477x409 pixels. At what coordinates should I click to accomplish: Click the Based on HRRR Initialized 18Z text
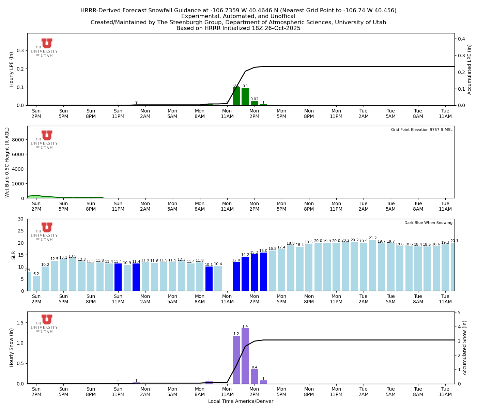pyautogui.click(x=238, y=28)
